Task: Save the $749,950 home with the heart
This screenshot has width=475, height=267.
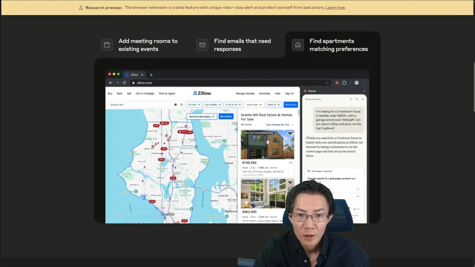Action: click(x=290, y=134)
